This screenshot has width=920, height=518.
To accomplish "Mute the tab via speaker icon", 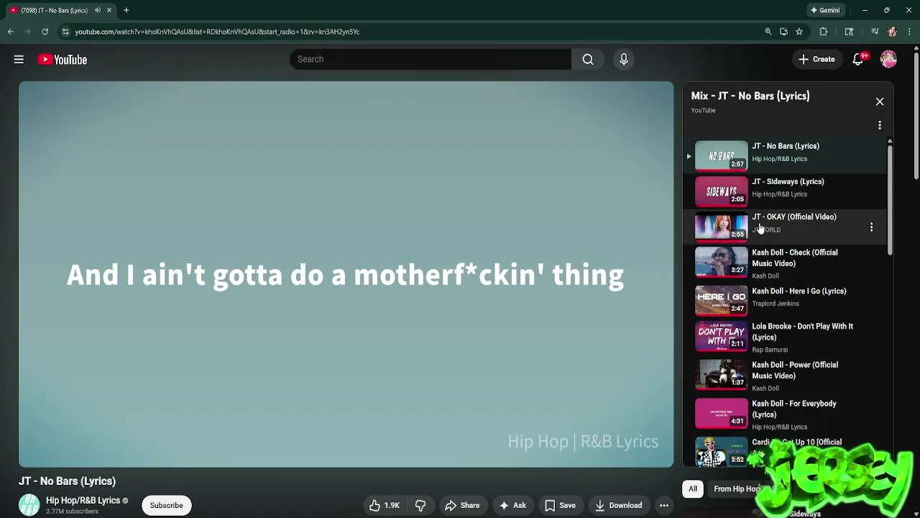I will [98, 10].
